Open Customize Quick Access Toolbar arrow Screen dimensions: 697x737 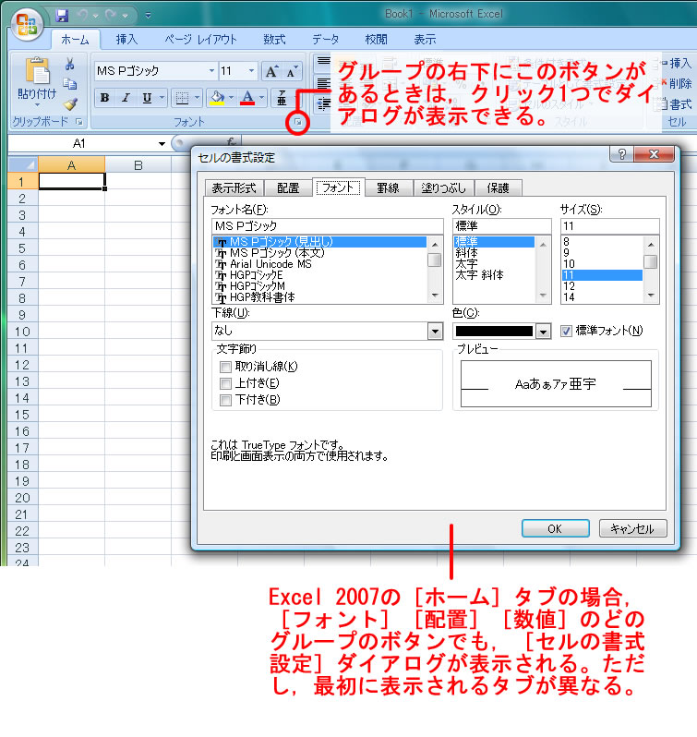click(148, 16)
